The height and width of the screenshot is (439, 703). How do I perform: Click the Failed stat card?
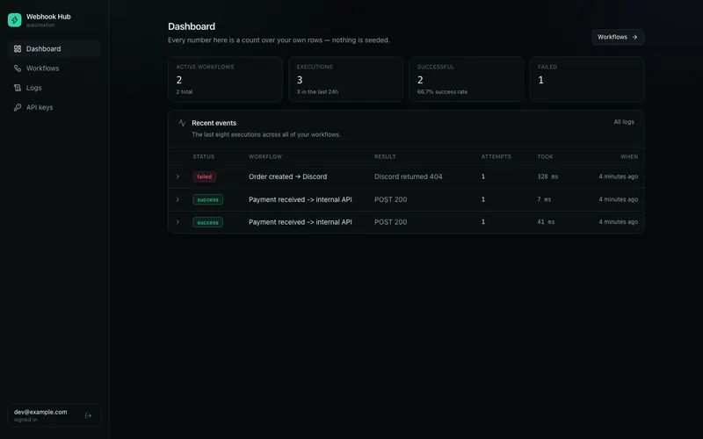point(587,79)
